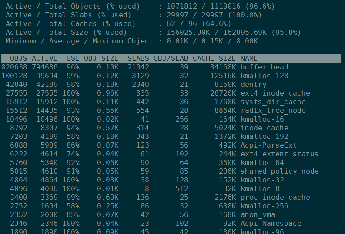Click the NAME column header
345x234 pixels.
click(249, 58)
